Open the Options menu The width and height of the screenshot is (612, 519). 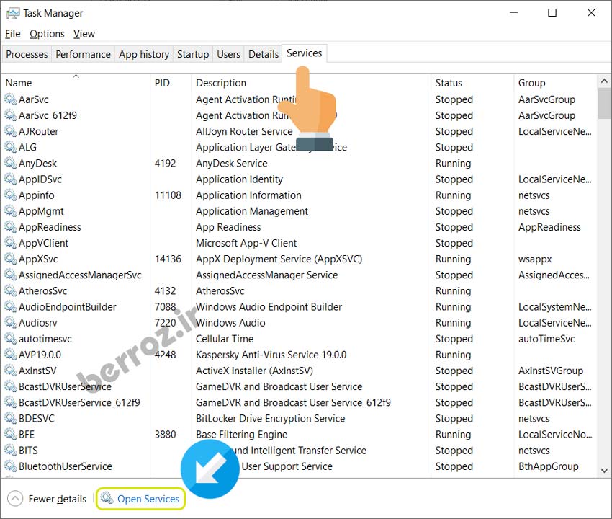(x=47, y=34)
